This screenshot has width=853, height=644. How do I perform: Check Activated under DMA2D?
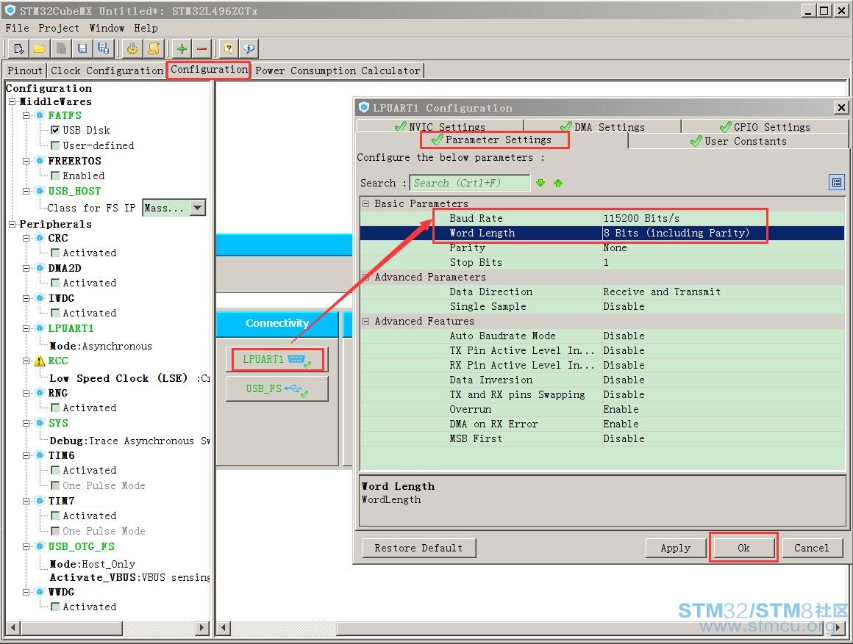[x=55, y=283]
